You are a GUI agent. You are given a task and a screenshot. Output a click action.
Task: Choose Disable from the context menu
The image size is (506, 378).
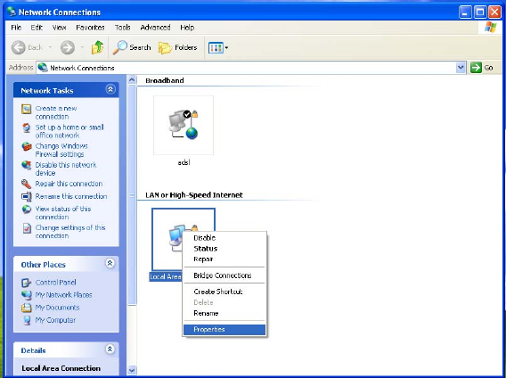pos(224,238)
